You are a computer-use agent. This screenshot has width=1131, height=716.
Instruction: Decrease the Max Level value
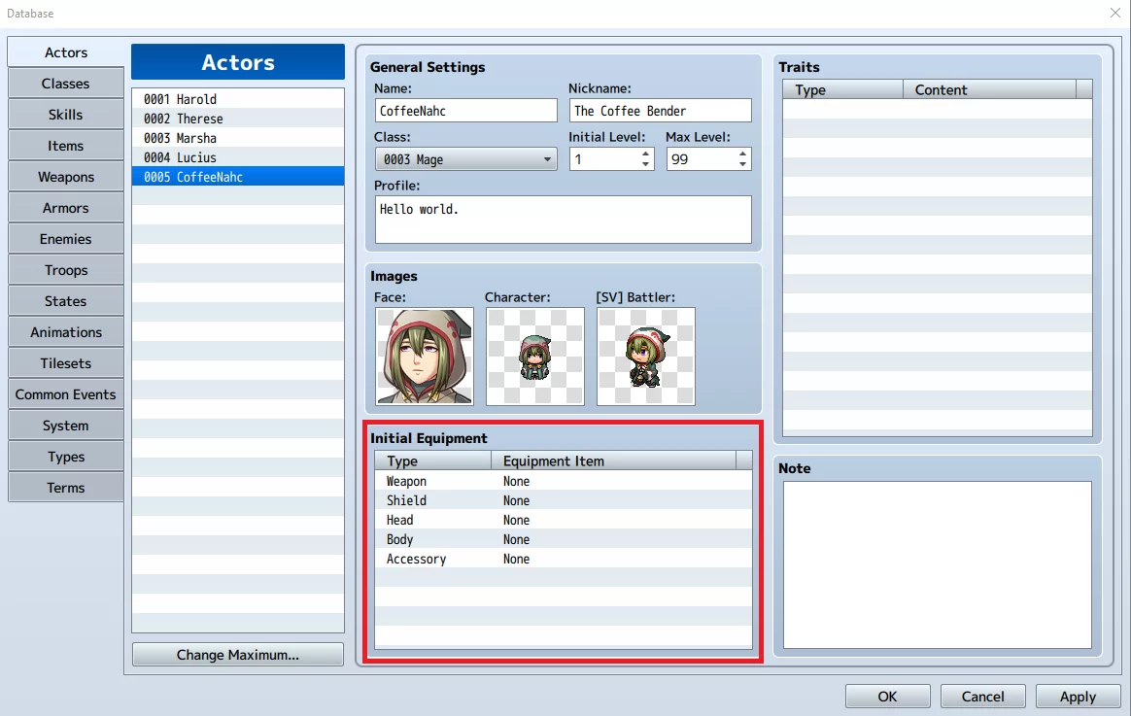[x=743, y=165]
